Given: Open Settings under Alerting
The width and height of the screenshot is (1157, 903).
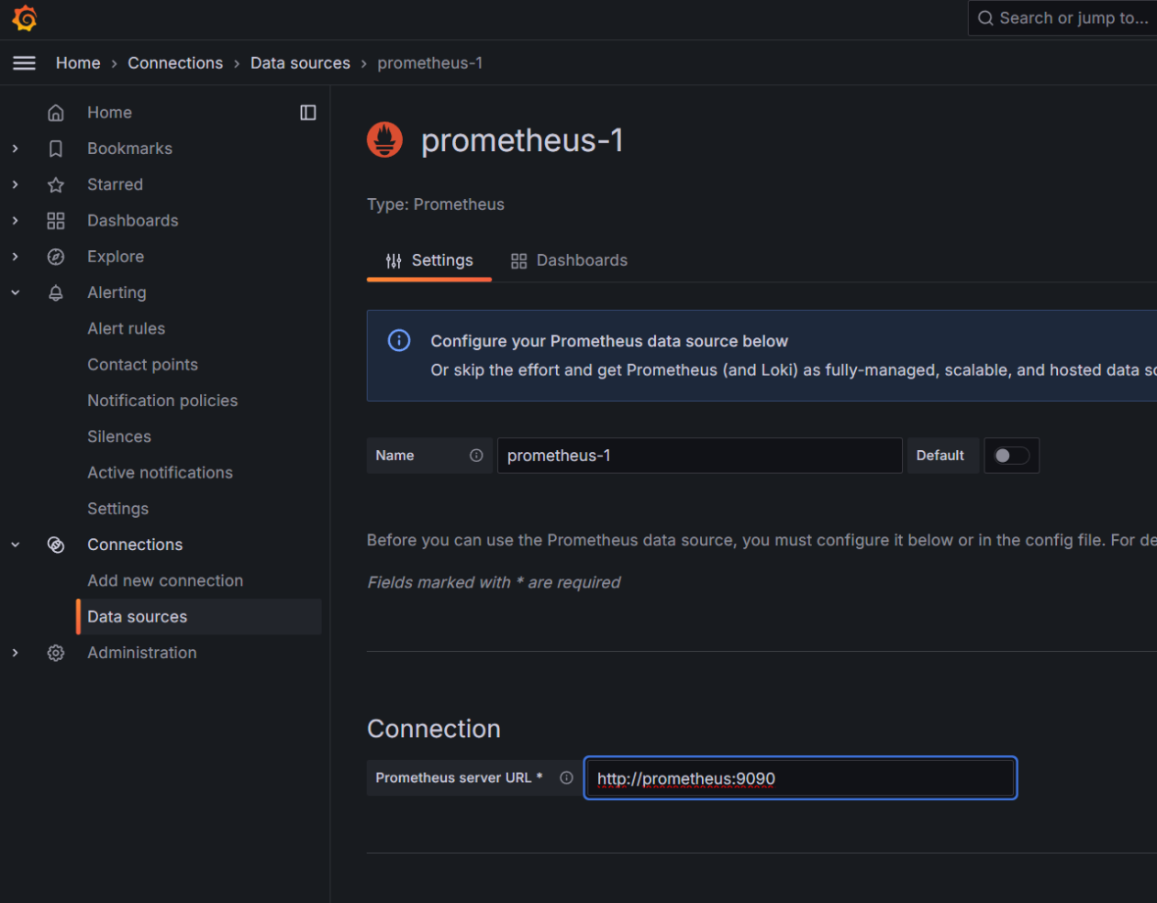Looking at the screenshot, I should pyautogui.click(x=117, y=509).
